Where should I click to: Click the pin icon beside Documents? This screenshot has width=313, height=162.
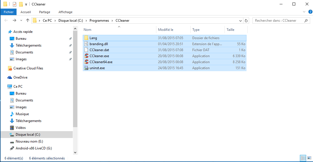70,52
